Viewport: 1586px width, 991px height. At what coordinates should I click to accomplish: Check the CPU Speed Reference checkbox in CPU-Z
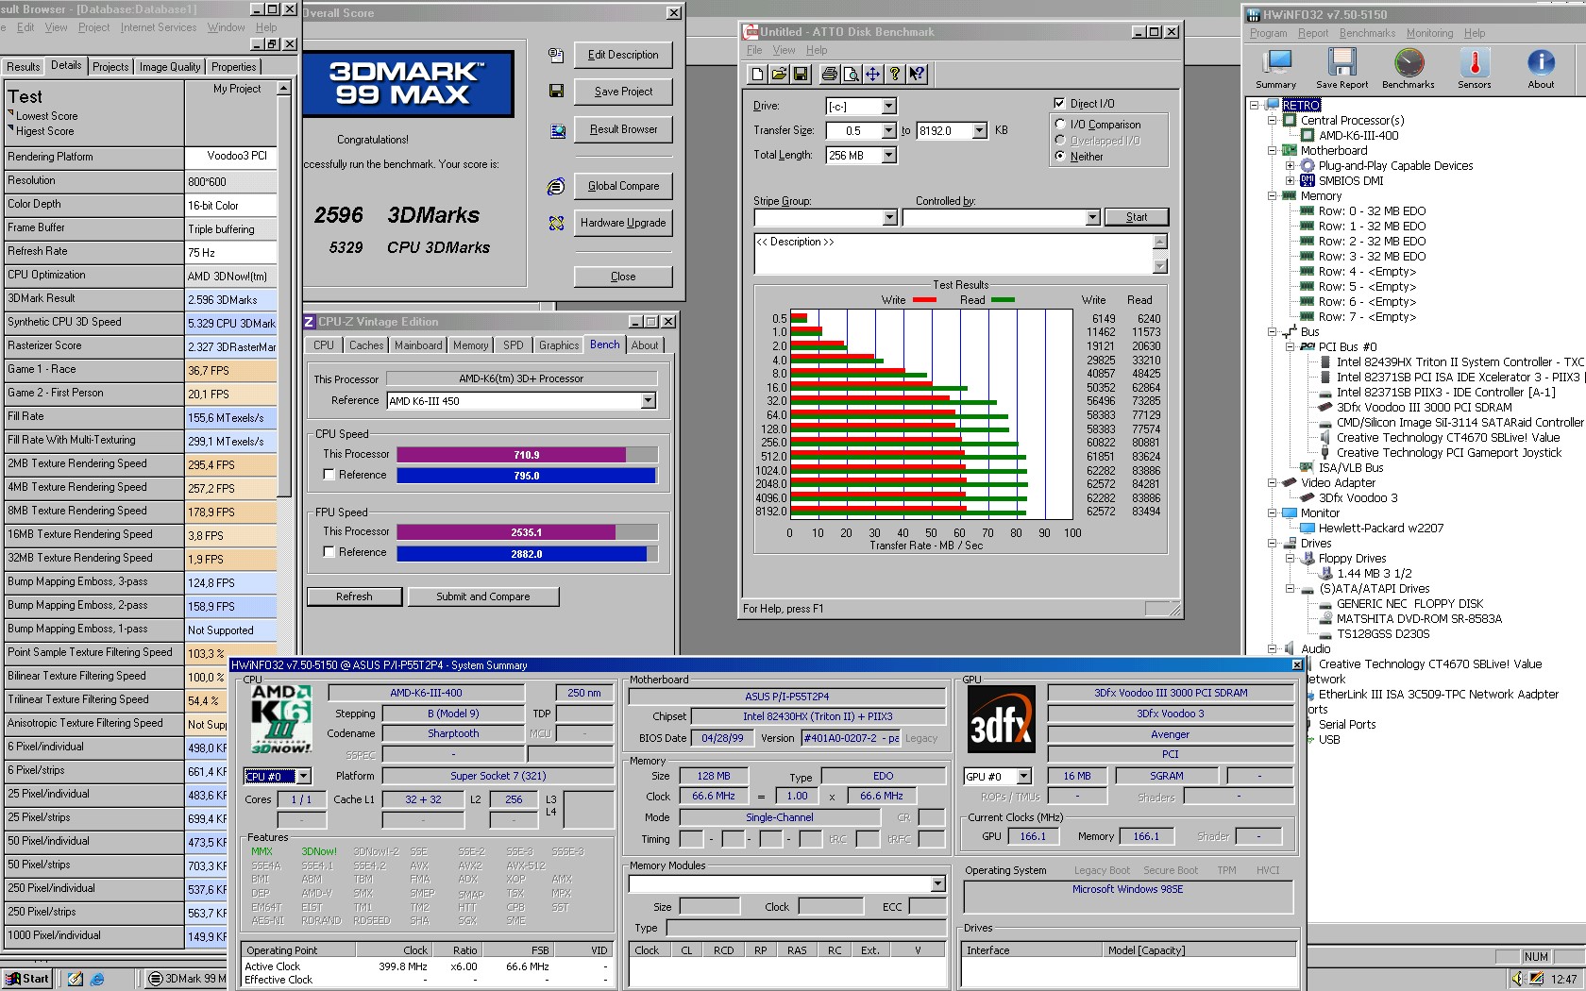(x=329, y=475)
